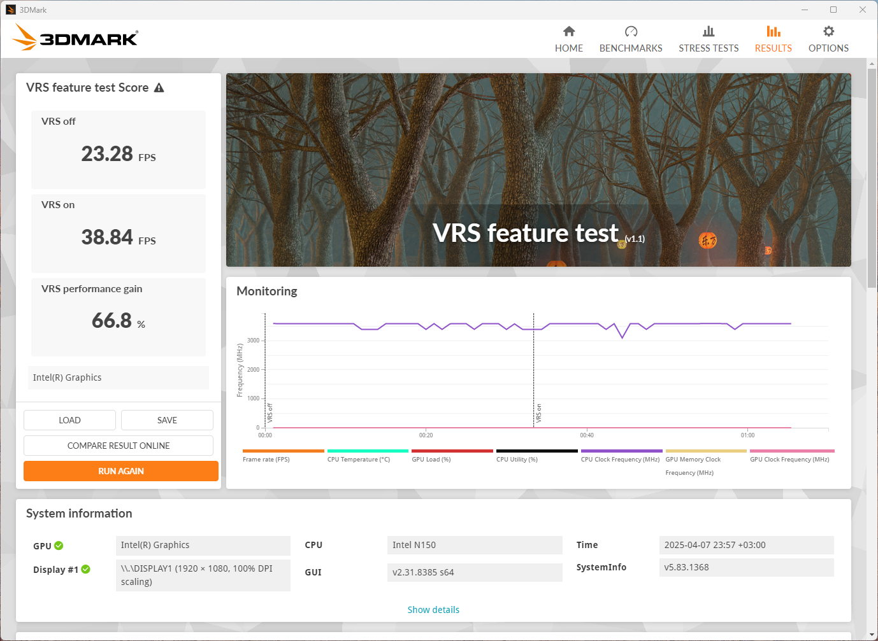Open Options using the gear icon

828,31
